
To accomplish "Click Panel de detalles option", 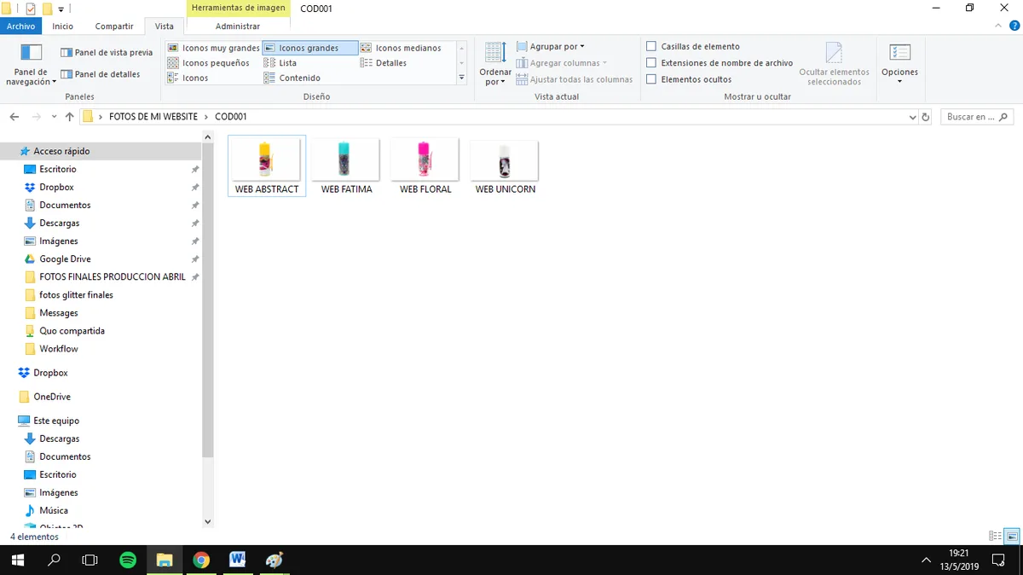I will point(106,74).
